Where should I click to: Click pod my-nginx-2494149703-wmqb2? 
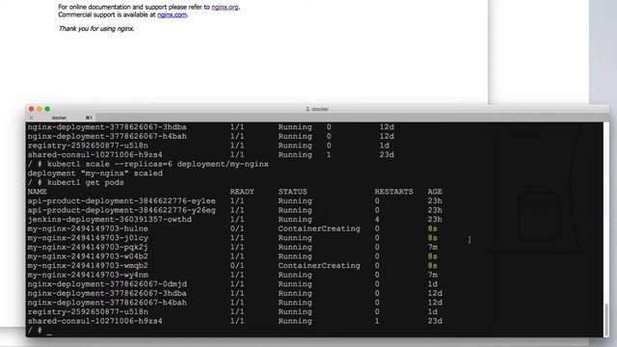click(x=88, y=266)
